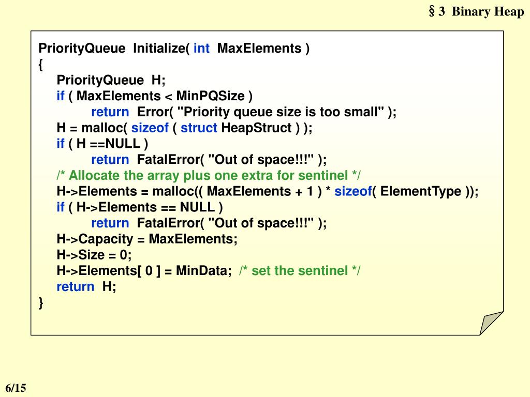Click the 'return H;' line

click(x=86, y=286)
